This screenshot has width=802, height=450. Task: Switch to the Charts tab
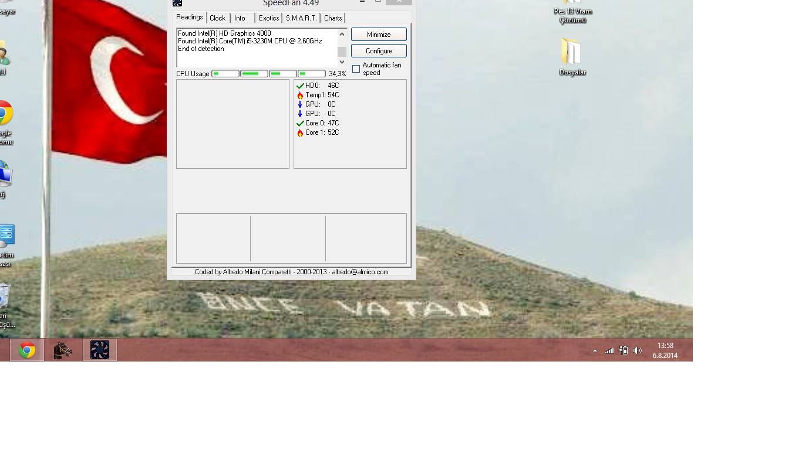coord(333,18)
